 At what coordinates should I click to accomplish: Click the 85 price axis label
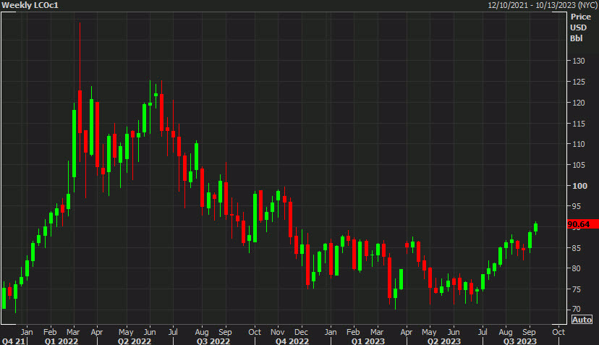[576, 248]
